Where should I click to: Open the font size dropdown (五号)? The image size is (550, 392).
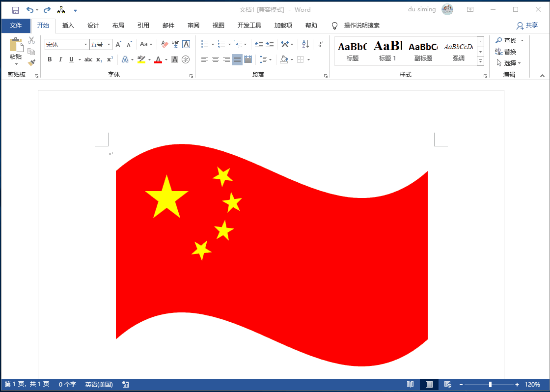(x=109, y=45)
